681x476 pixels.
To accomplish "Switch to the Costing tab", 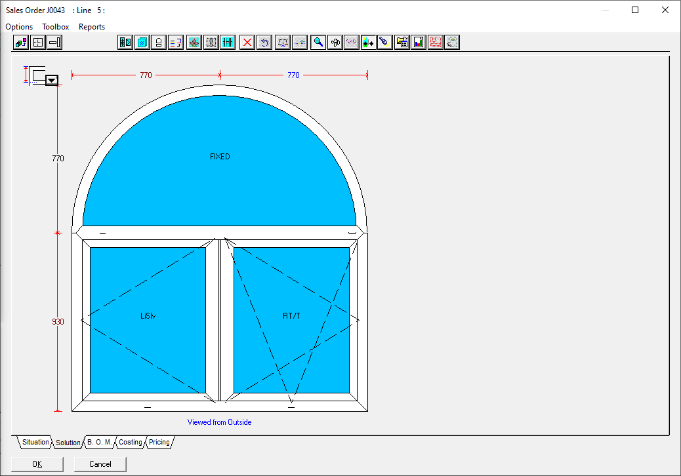I will click(x=130, y=443).
